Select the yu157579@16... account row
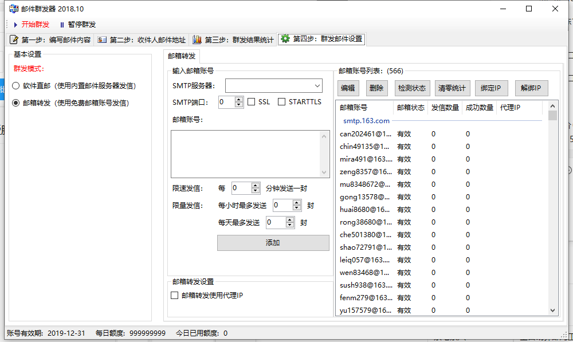The width and height of the screenshot is (573, 342). pos(438,310)
